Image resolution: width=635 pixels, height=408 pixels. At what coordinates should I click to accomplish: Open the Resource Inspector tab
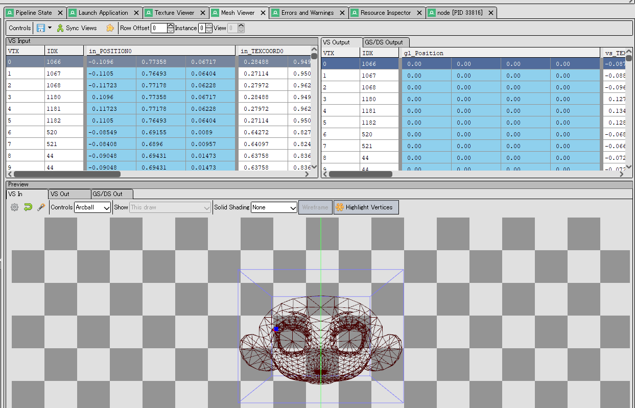click(x=385, y=13)
